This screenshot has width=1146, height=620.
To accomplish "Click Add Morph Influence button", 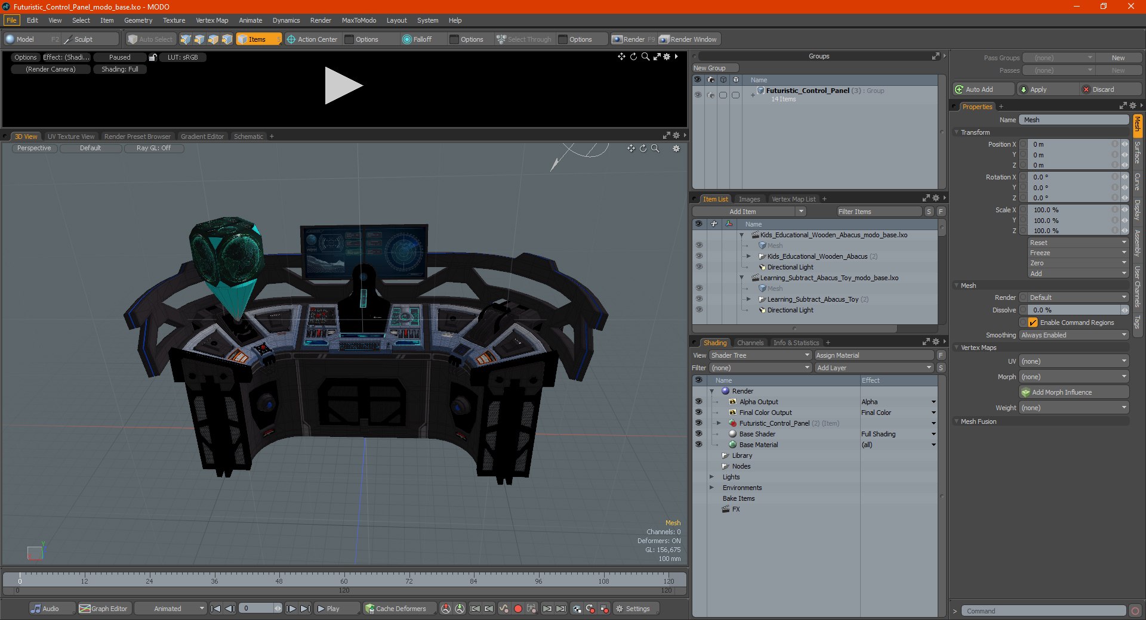I will pyautogui.click(x=1074, y=392).
